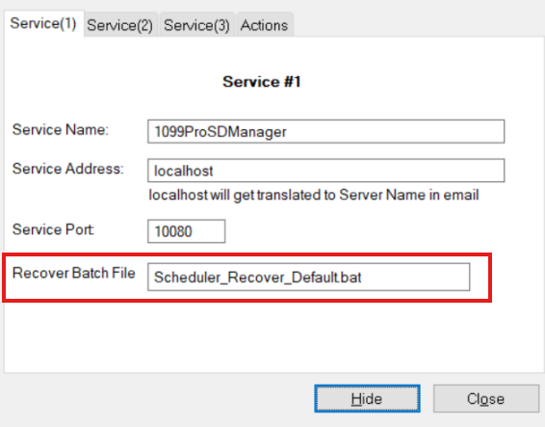545x427 pixels.
Task: Click the 1099ProSDManager text value
Action: [x=221, y=132]
